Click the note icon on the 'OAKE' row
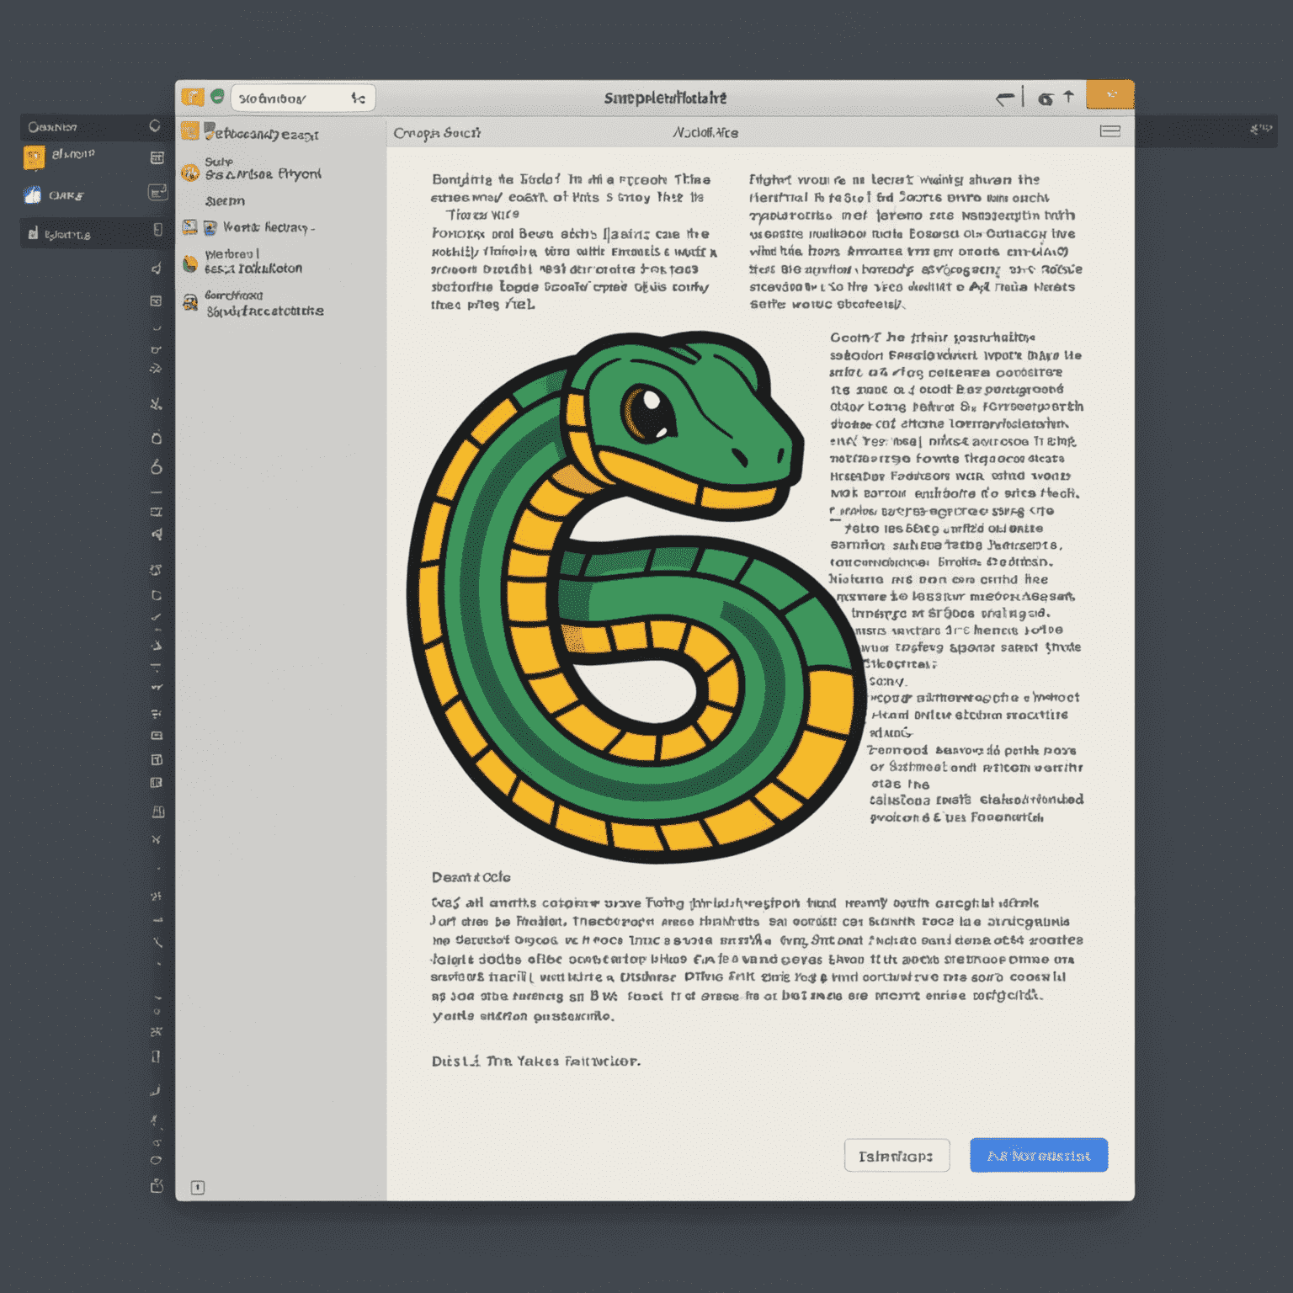The width and height of the screenshot is (1293, 1293). pyautogui.click(x=157, y=193)
